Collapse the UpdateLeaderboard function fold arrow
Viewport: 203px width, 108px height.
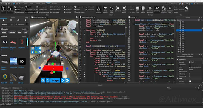pyautogui.click(x=84, y=50)
